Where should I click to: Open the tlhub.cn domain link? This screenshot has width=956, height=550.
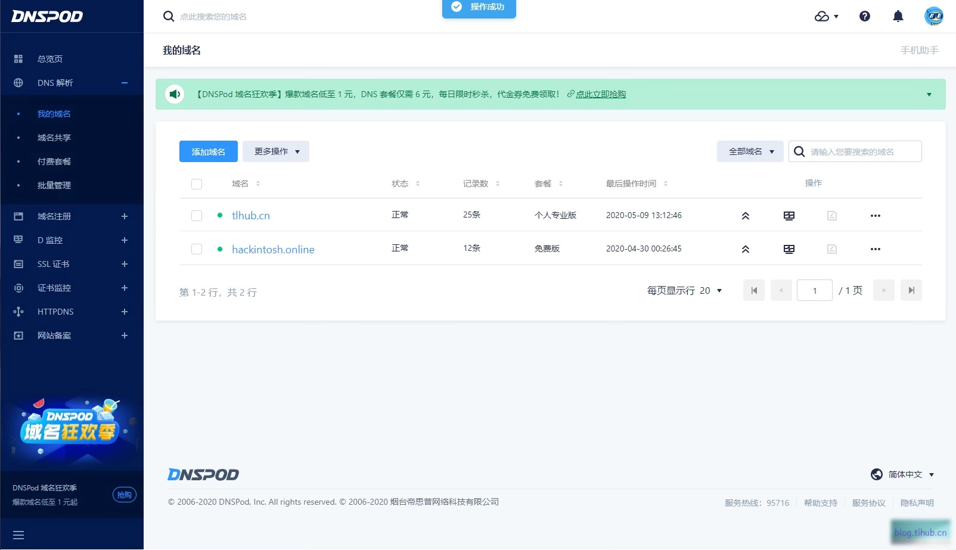(251, 216)
